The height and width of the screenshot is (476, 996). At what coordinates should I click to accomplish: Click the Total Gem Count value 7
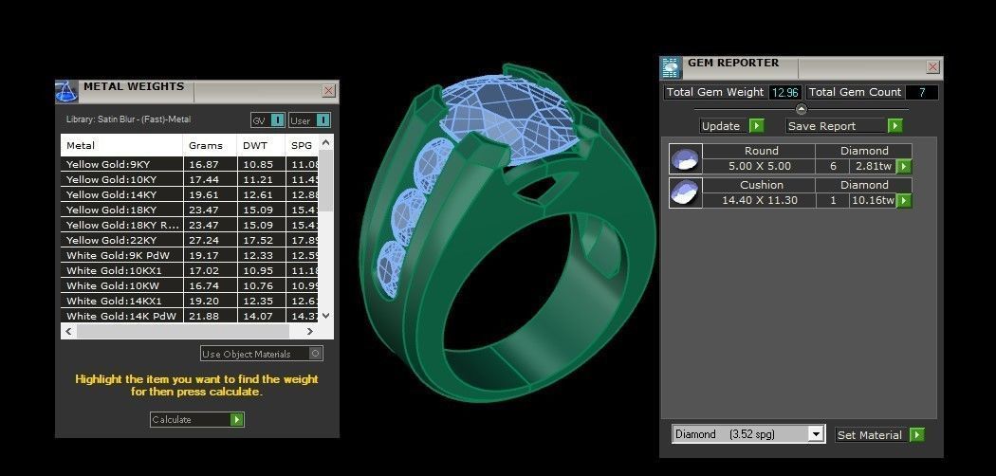coord(922,92)
